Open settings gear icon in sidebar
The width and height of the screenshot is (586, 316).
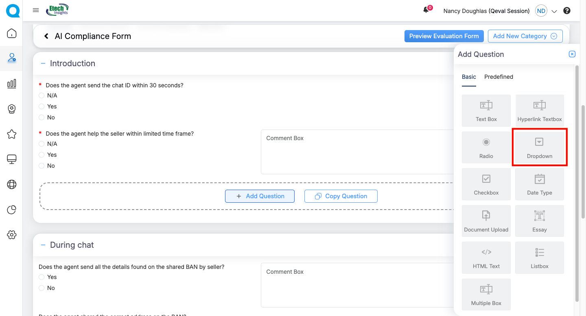point(12,235)
